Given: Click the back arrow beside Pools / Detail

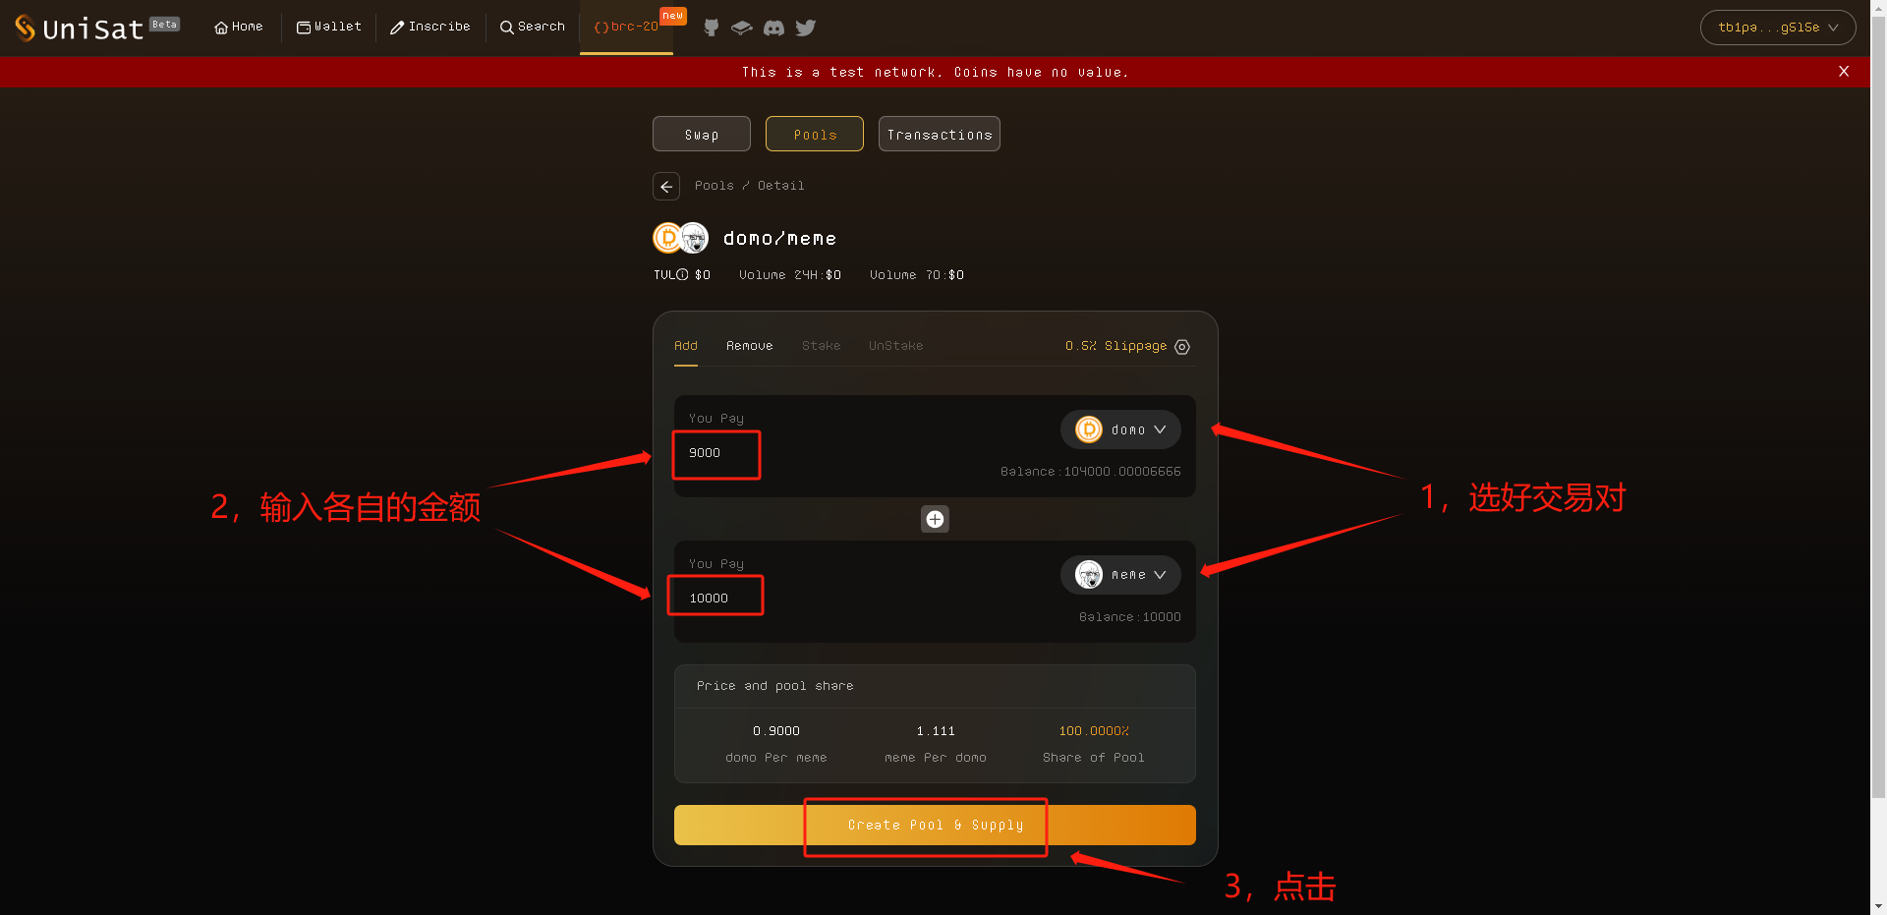Looking at the screenshot, I should 666,187.
